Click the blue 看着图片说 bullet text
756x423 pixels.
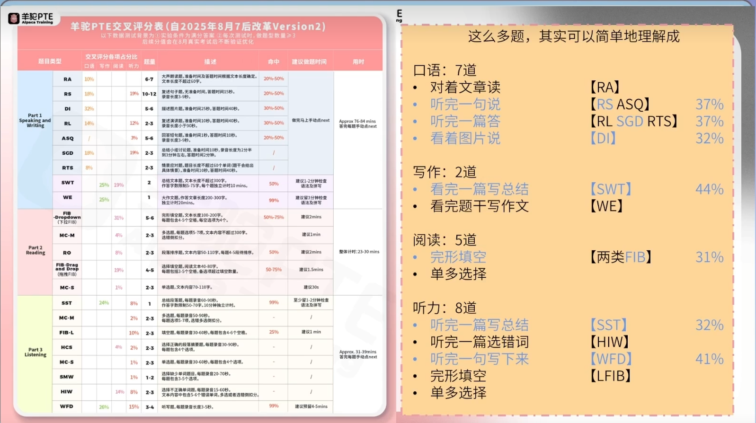(x=465, y=139)
